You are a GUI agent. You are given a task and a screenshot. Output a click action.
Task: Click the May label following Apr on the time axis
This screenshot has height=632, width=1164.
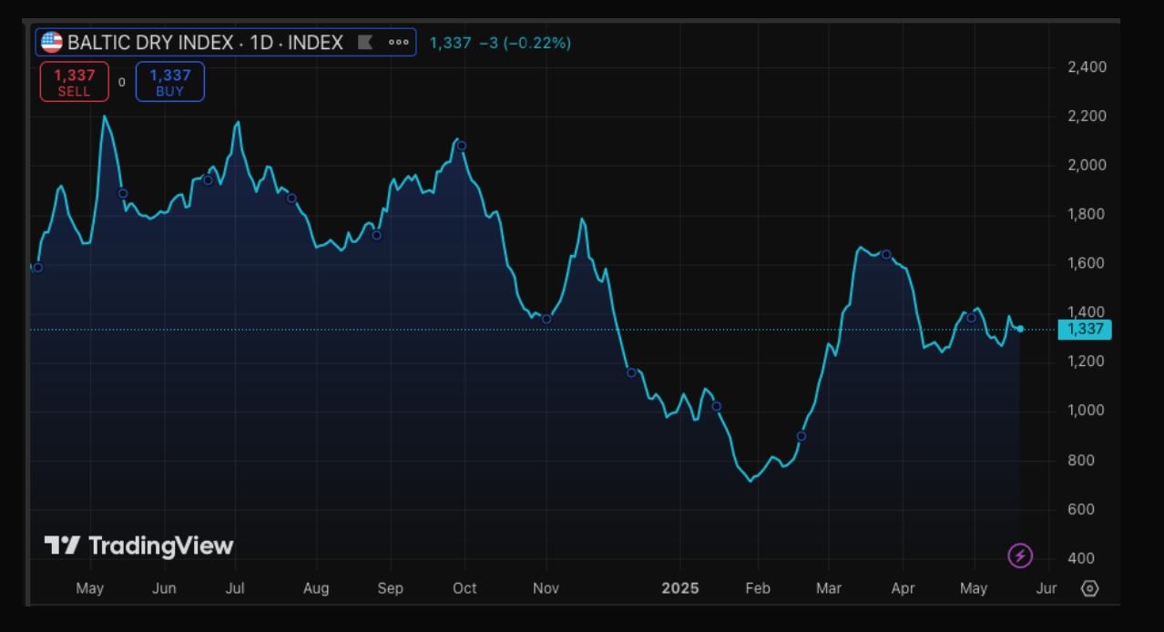coord(974,588)
